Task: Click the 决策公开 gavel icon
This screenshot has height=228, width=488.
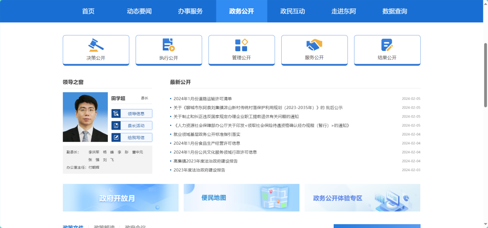Action: click(x=96, y=45)
